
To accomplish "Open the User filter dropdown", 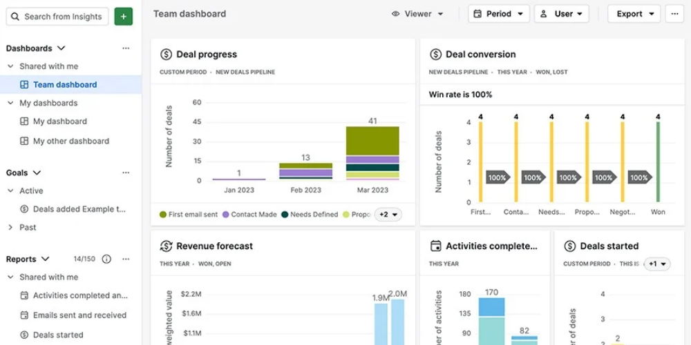I will (x=561, y=14).
